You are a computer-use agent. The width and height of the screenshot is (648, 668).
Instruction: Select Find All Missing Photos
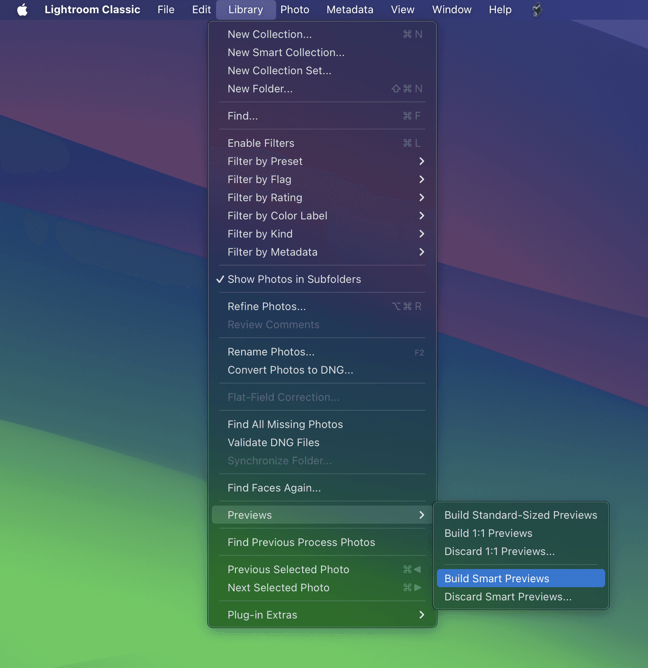pos(322,424)
